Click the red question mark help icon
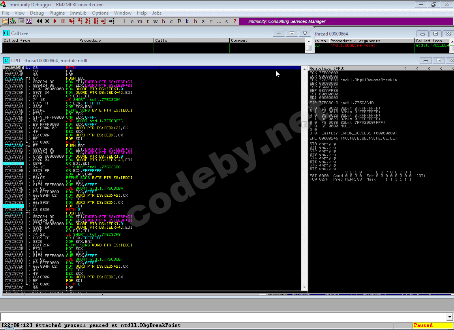Image resolution: width=454 pixels, height=330 pixels. coord(235,21)
